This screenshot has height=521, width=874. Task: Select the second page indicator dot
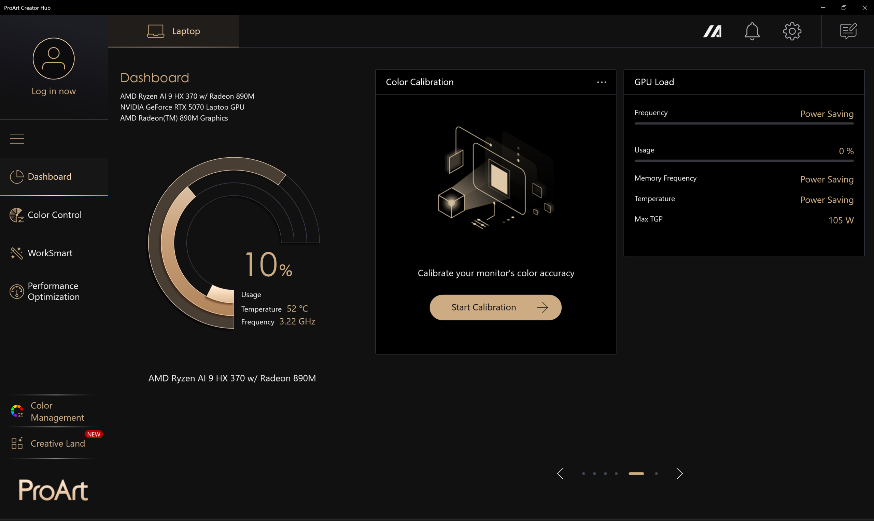click(594, 474)
